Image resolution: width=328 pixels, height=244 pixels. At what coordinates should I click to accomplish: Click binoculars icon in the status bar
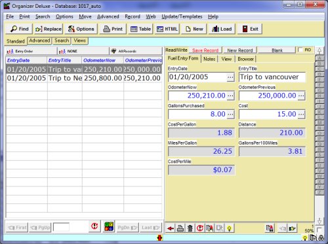(321, 237)
